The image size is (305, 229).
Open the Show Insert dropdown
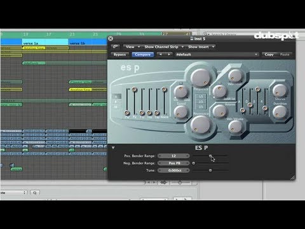point(201,47)
